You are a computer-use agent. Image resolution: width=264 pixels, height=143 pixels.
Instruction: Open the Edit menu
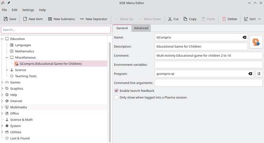tap(15, 10)
